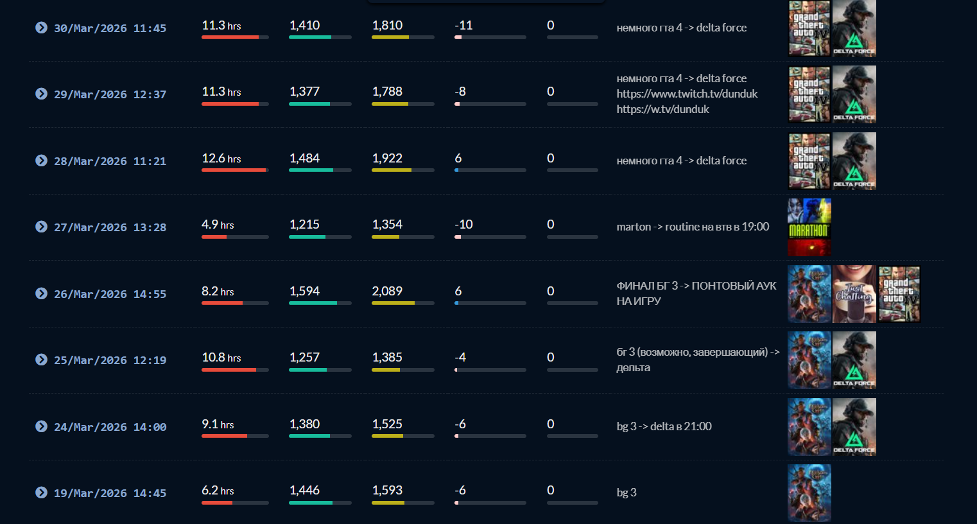Click GTA IV cover in 30/Mar row
Screen dimensions: 977x524
[809, 28]
